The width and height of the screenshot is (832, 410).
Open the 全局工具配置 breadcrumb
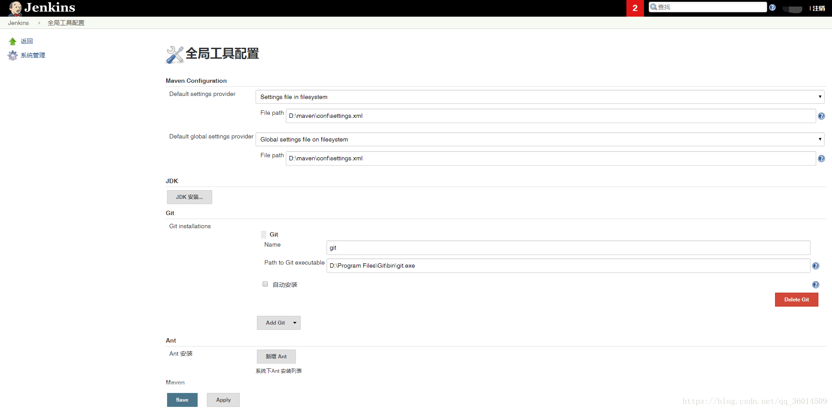coord(66,23)
